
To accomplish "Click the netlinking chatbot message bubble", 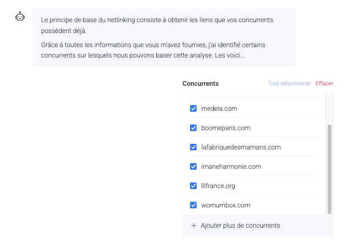I will tap(164, 38).
